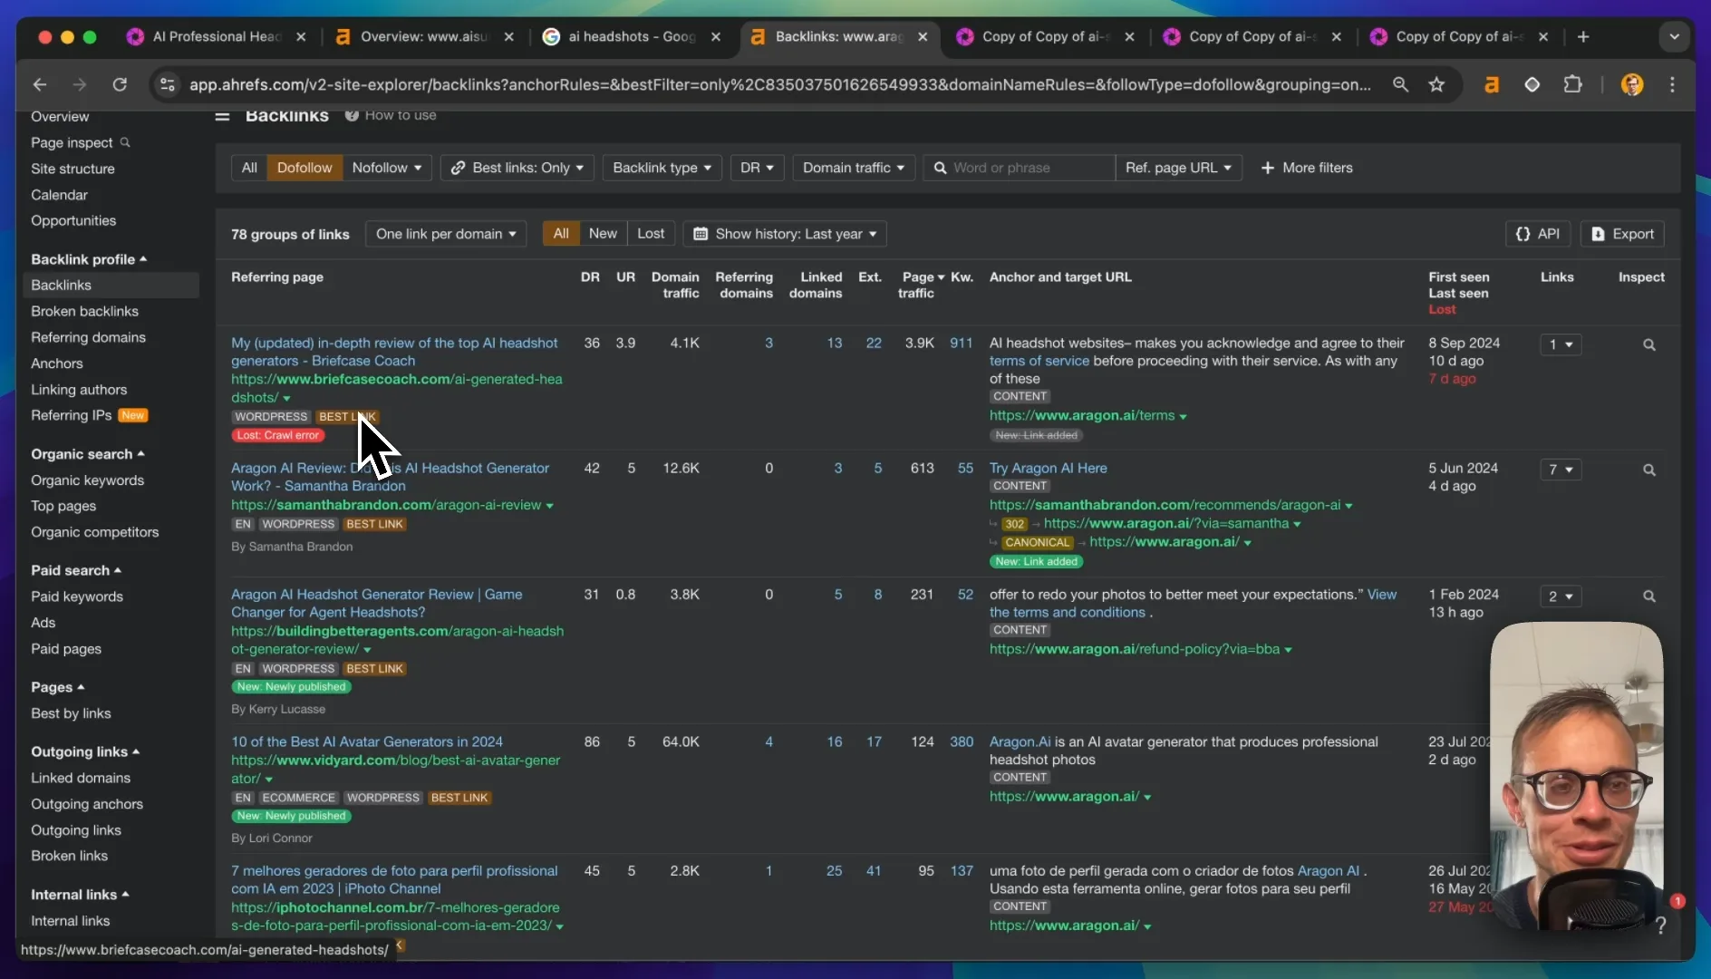Open the Show history: Last year dropdown
Screen dimensions: 1711x979
785,234
